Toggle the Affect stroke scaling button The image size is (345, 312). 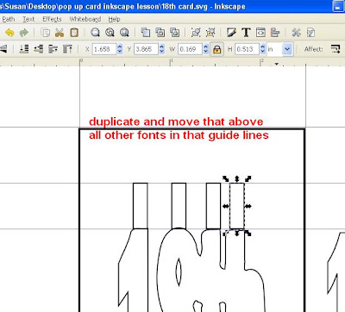336,49
